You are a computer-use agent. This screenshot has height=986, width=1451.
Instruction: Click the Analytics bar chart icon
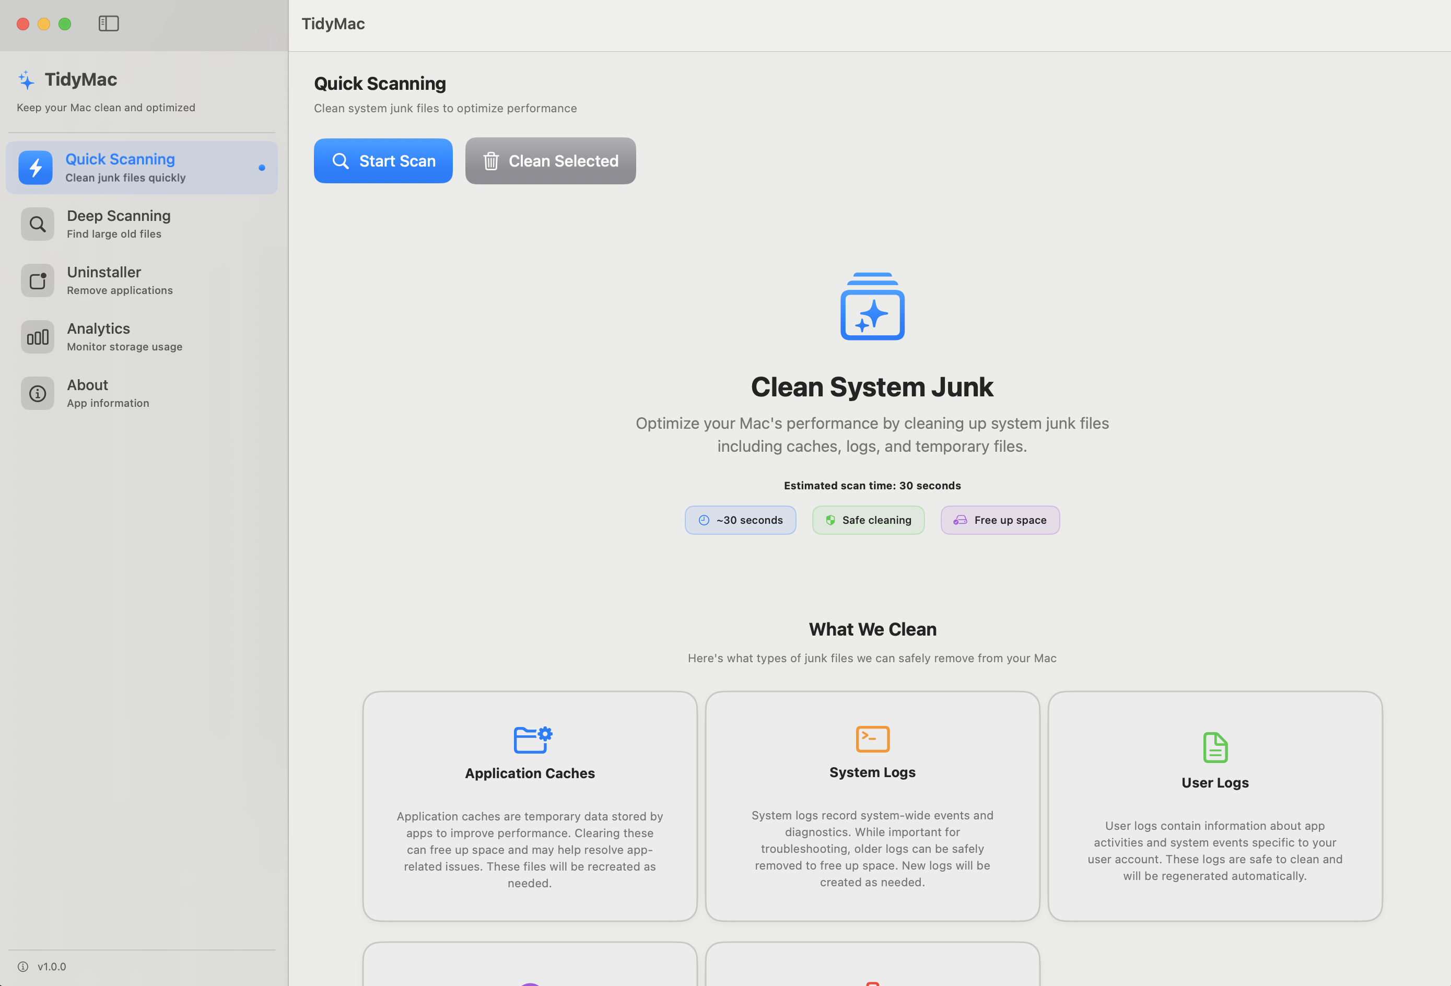pos(38,337)
